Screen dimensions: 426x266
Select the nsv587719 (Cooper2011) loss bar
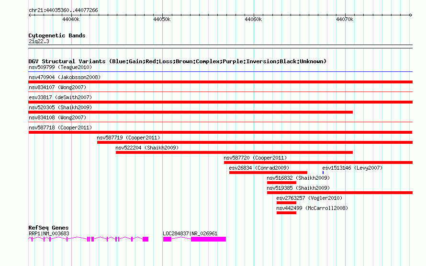tap(255, 142)
